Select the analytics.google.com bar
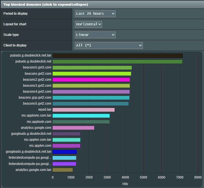Image resolution: width=204 pixels, height=188 pixels. click(74, 128)
